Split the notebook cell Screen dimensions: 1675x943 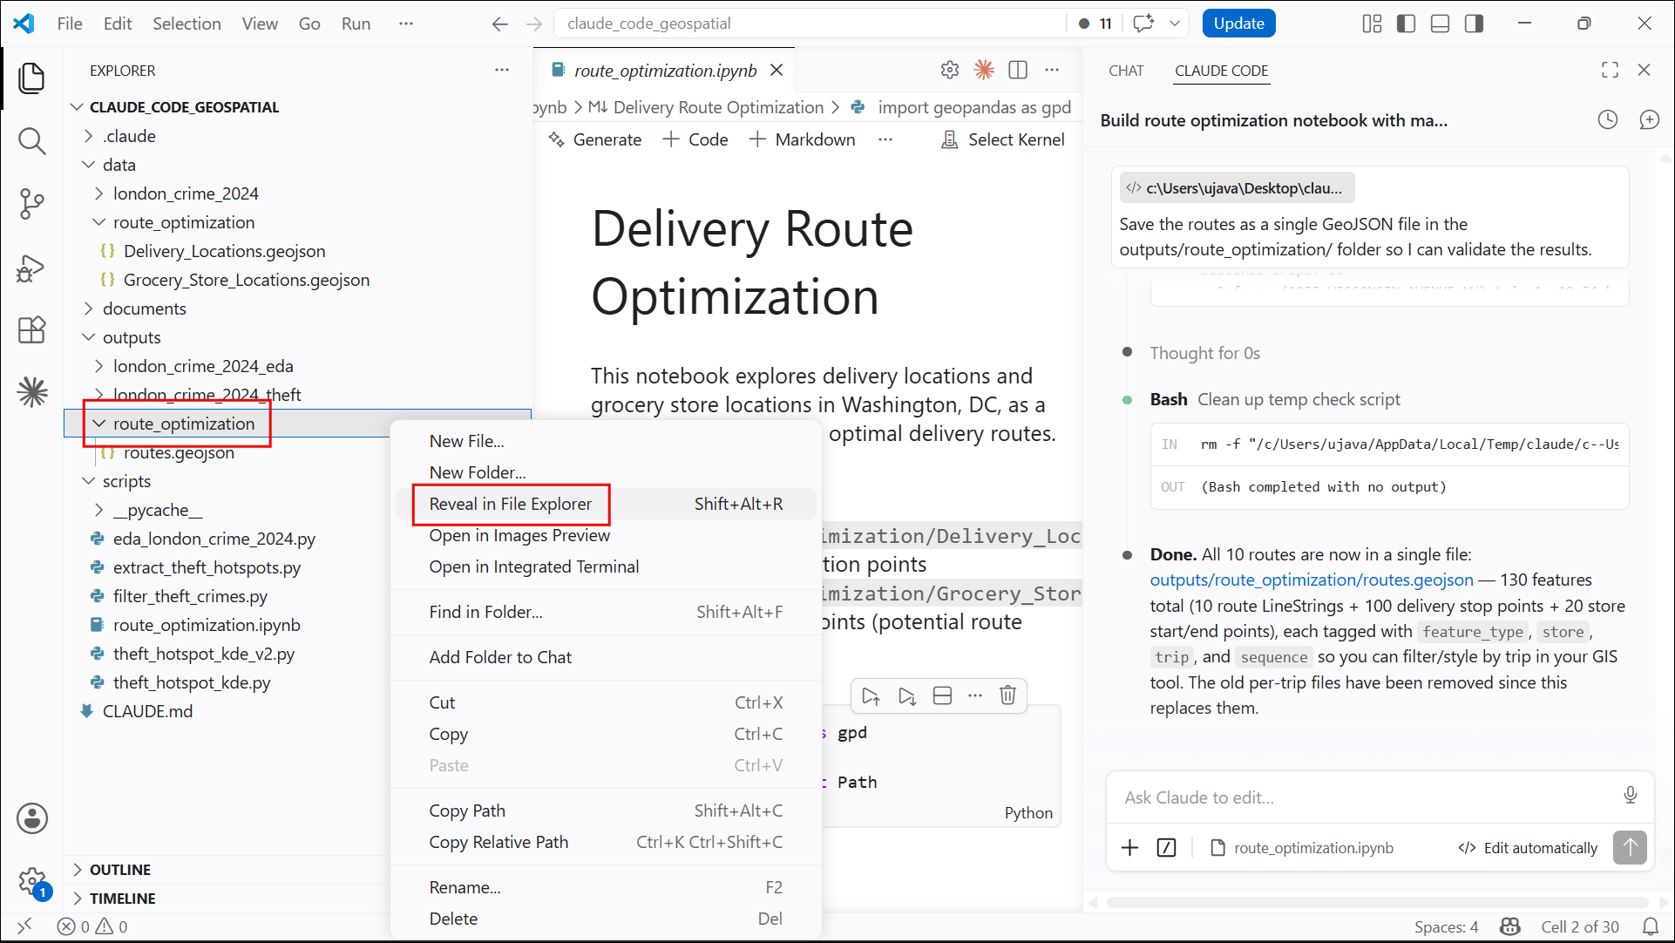click(x=942, y=695)
